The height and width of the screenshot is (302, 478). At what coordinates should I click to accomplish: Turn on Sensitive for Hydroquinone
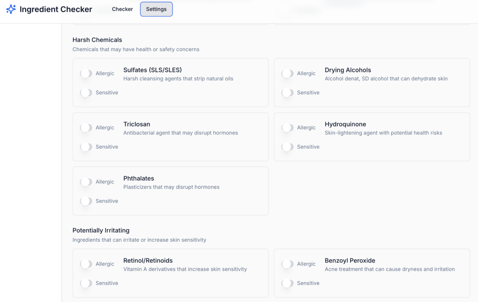(288, 147)
